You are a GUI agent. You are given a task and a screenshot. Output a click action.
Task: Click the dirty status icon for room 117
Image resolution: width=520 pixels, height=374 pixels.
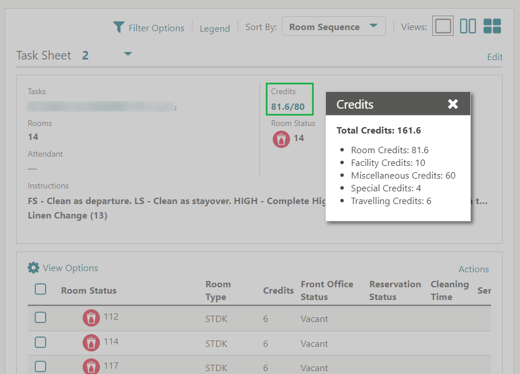click(91, 366)
